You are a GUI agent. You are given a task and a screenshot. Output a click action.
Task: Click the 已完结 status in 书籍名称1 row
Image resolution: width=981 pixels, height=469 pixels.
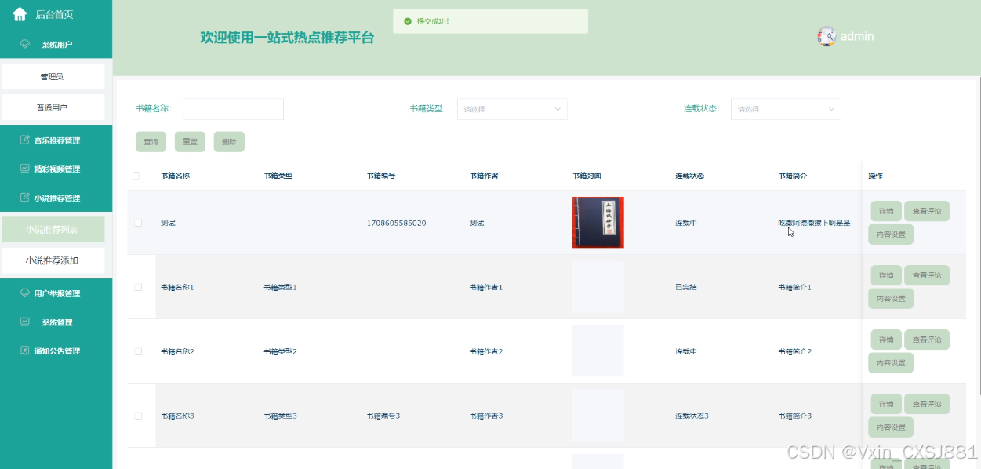[x=686, y=287]
